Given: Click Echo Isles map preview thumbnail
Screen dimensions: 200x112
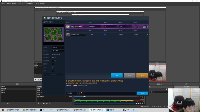Looking at the screenshot, I should coord(54,35).
